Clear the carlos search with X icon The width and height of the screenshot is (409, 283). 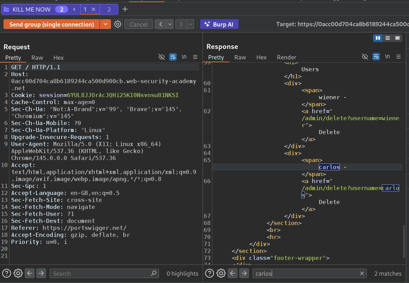pyautogui.click(x=362, y=274)
